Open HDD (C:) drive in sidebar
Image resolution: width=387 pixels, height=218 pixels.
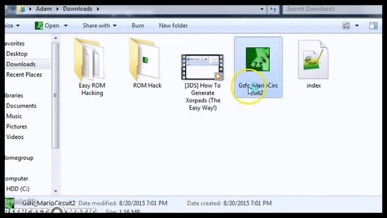[18, 189]
